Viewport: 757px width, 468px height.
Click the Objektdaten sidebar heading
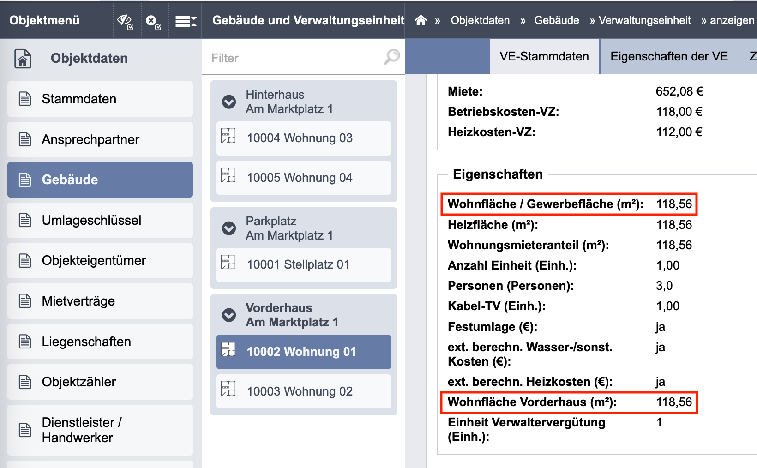pos(89,58)
